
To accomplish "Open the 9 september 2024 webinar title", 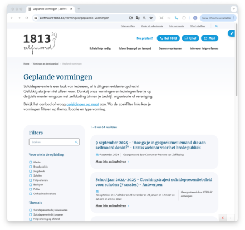I will pyautogui.click(x=151, y=145).
